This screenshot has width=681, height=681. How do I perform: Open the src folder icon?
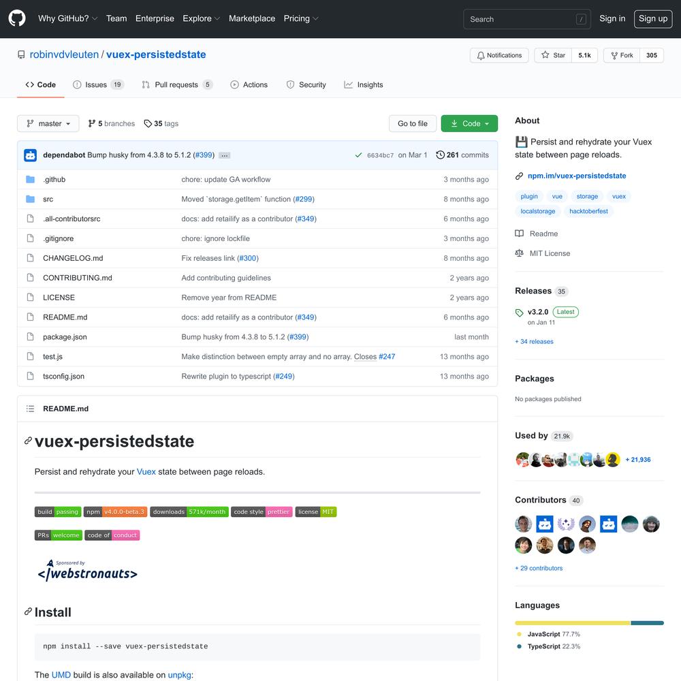pyautogui.click(x=30, y=199)
